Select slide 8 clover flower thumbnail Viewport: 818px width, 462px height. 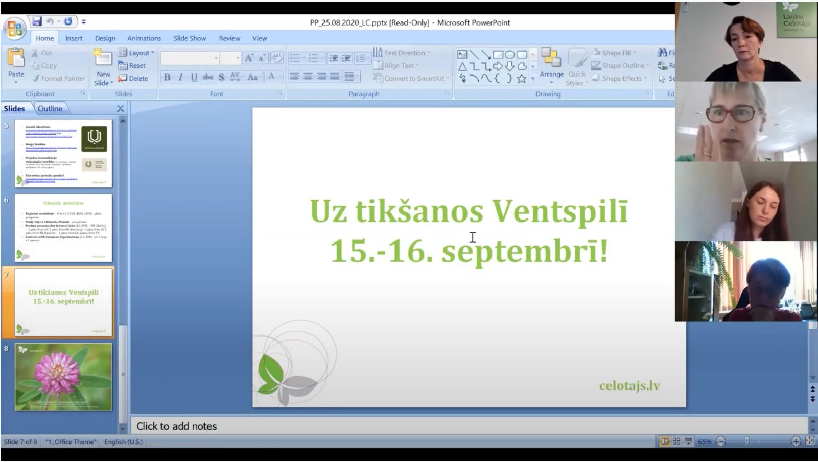tap(63, 377)
